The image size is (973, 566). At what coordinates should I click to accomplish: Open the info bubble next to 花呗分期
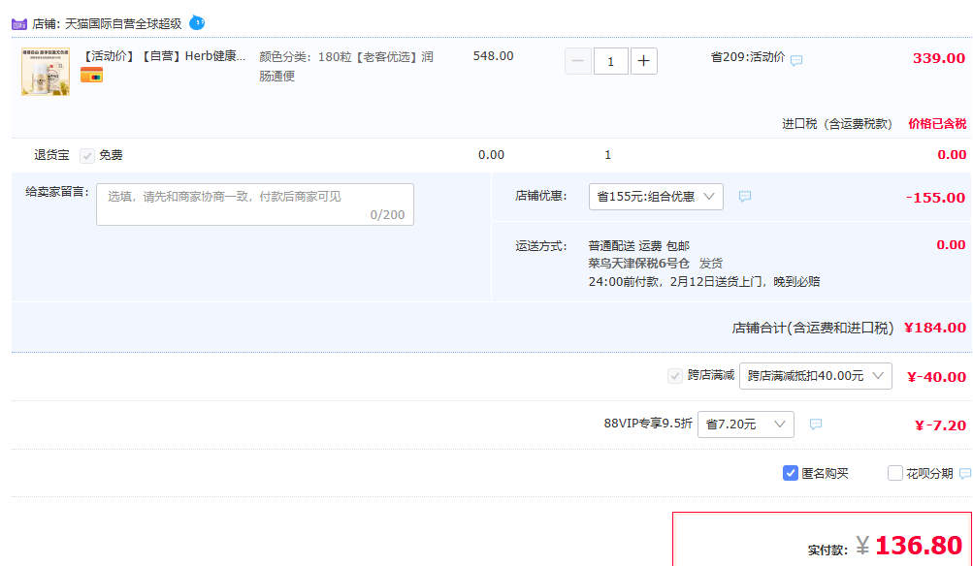point(965,474)
